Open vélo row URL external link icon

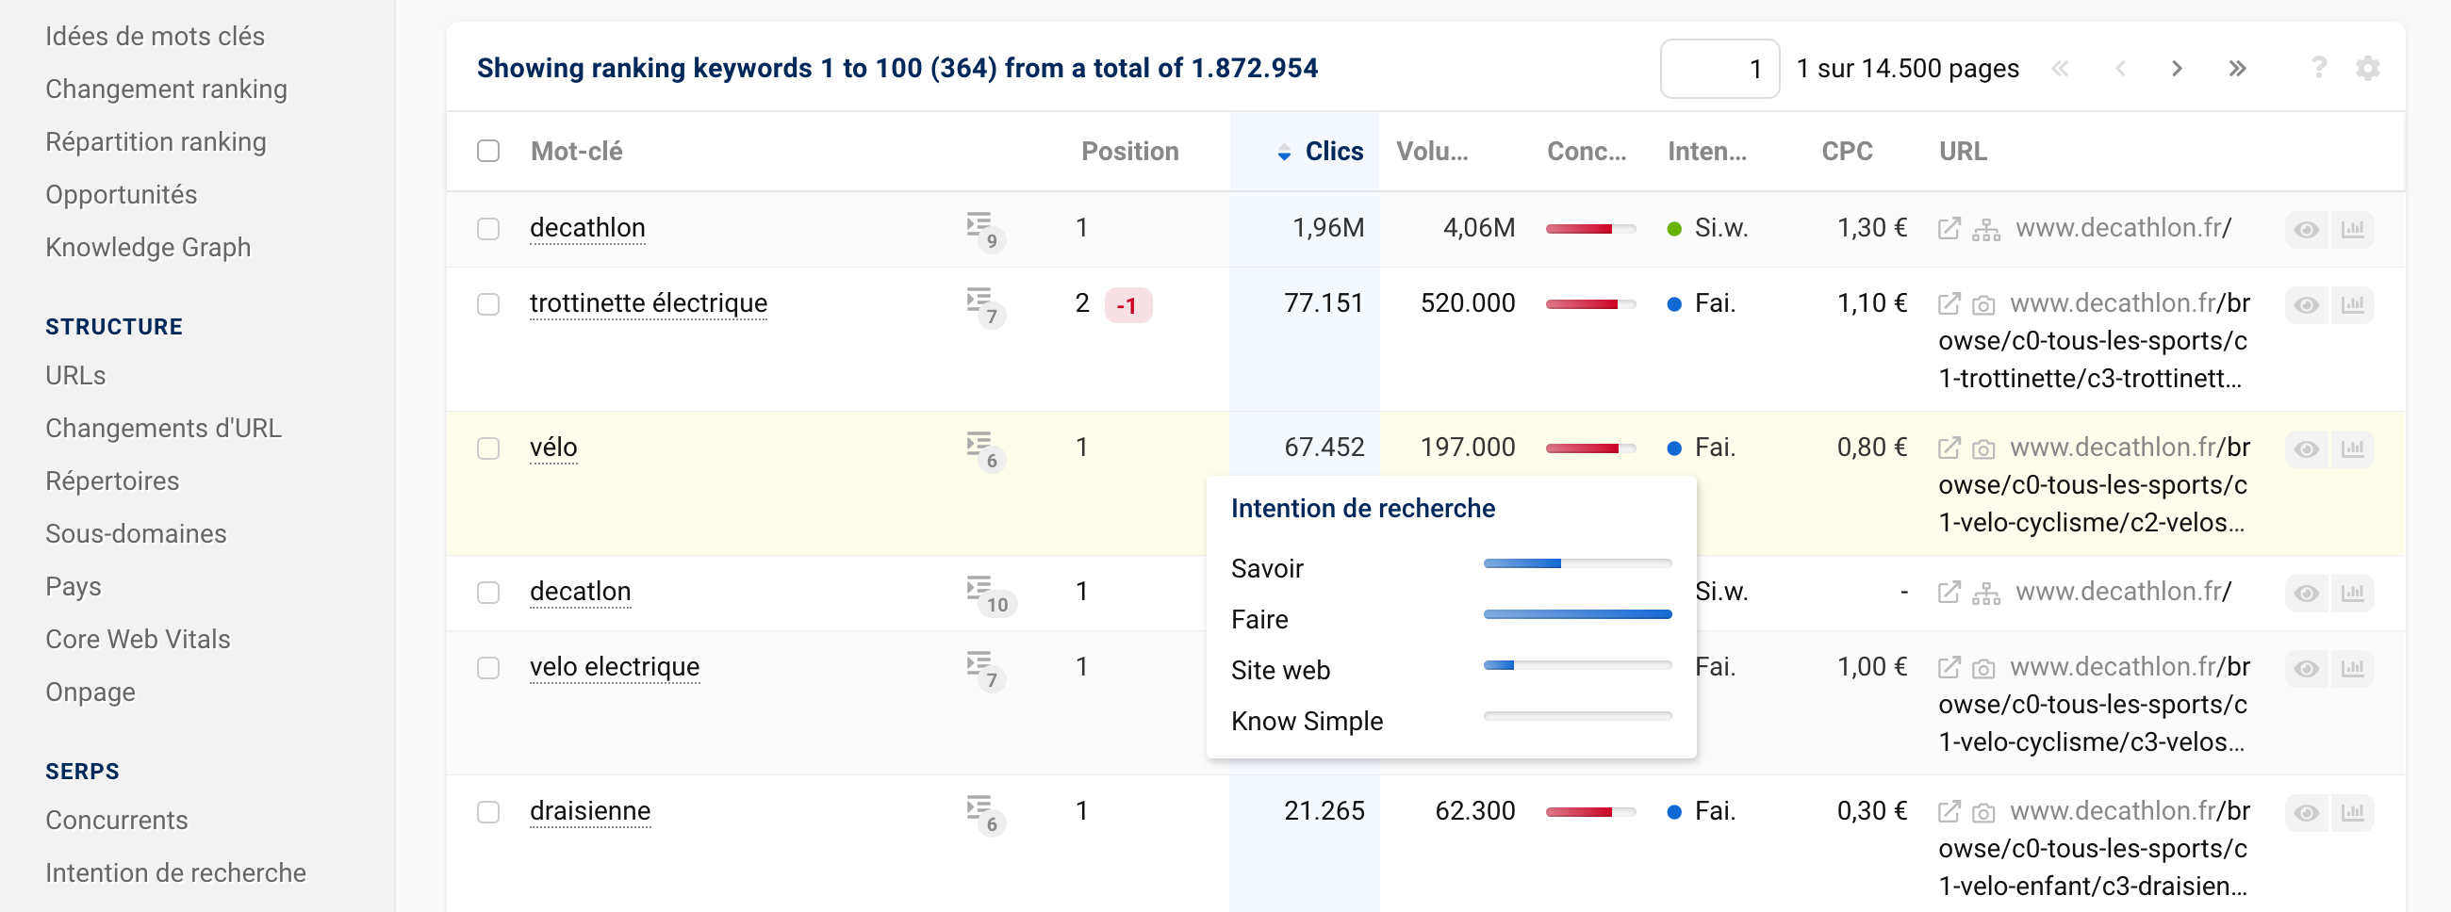pyautogui.click(x=1949, y=448)
